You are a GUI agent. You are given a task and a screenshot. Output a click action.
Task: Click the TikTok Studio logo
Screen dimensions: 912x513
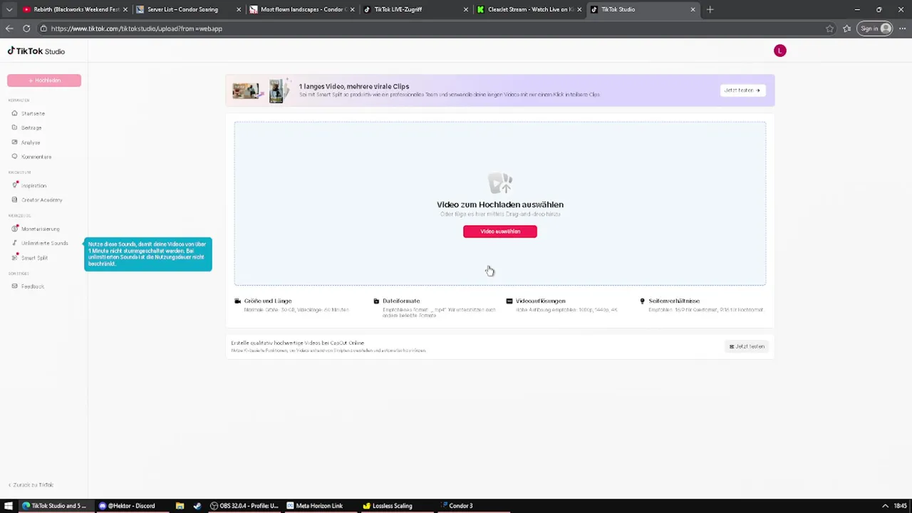(x=36, y=51)
